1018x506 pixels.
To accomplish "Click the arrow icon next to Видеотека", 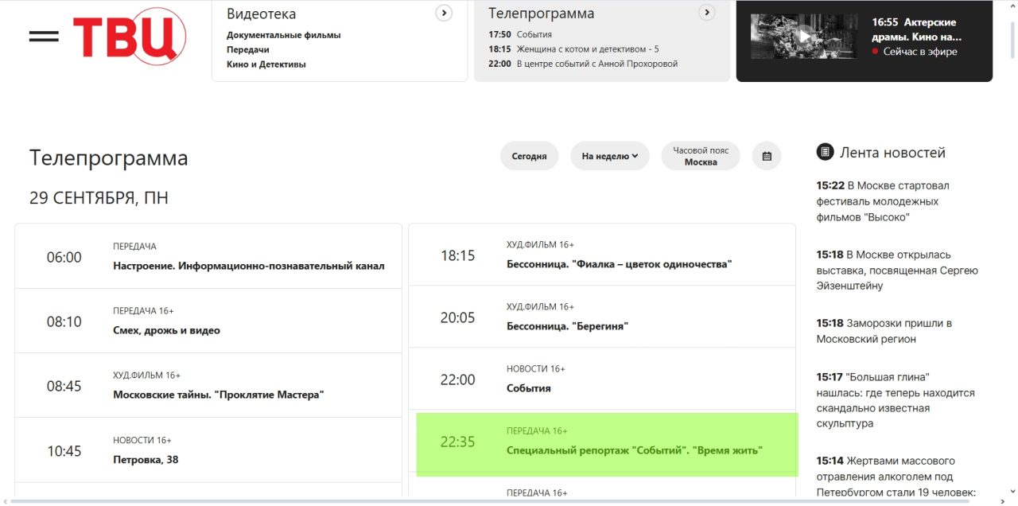I will point(444,13).
